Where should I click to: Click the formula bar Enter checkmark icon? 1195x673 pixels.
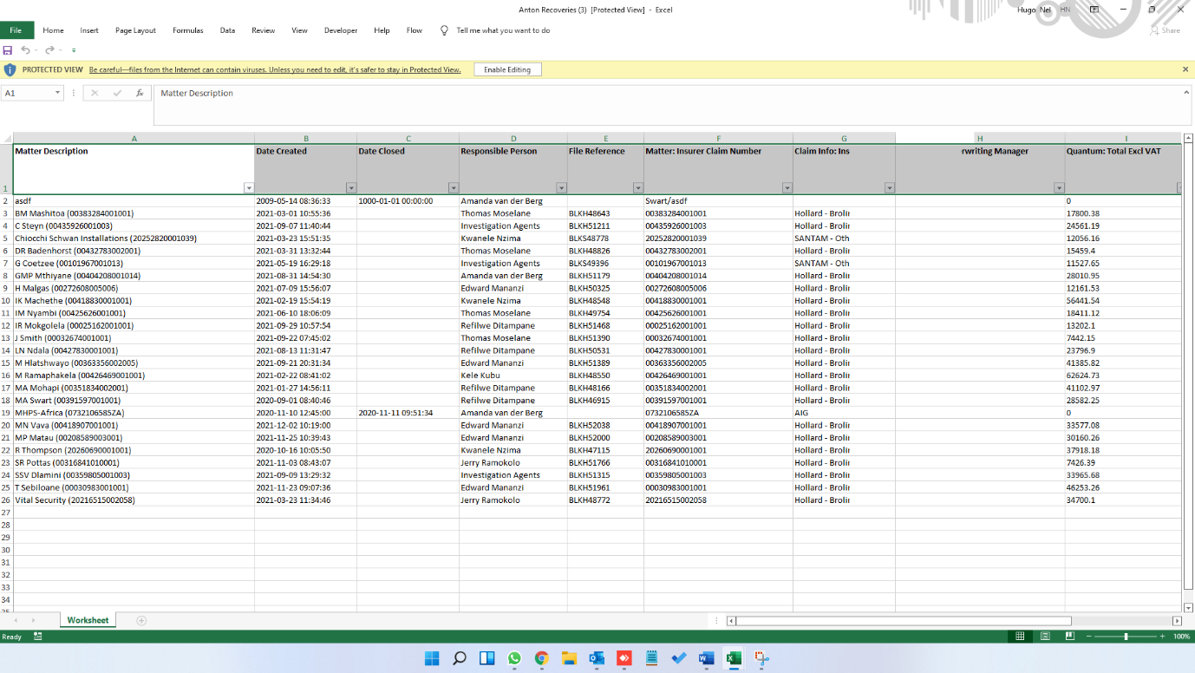pos(117,93)
